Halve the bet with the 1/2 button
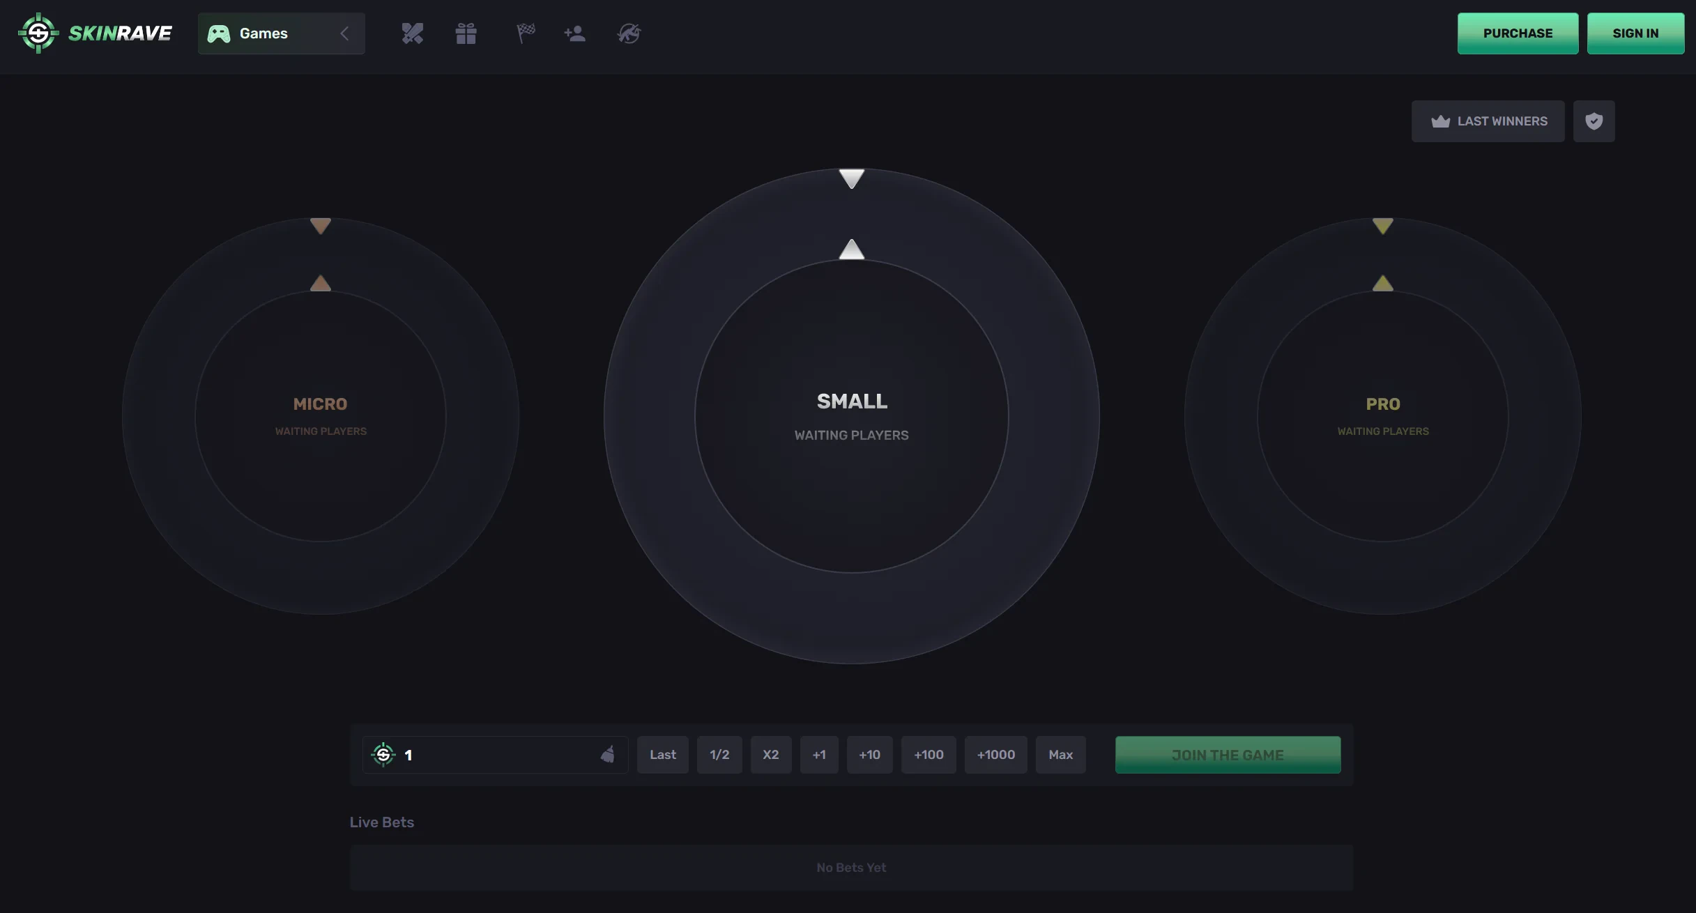The width and height of the screenshot is (1696, 913). pos(719,755)
